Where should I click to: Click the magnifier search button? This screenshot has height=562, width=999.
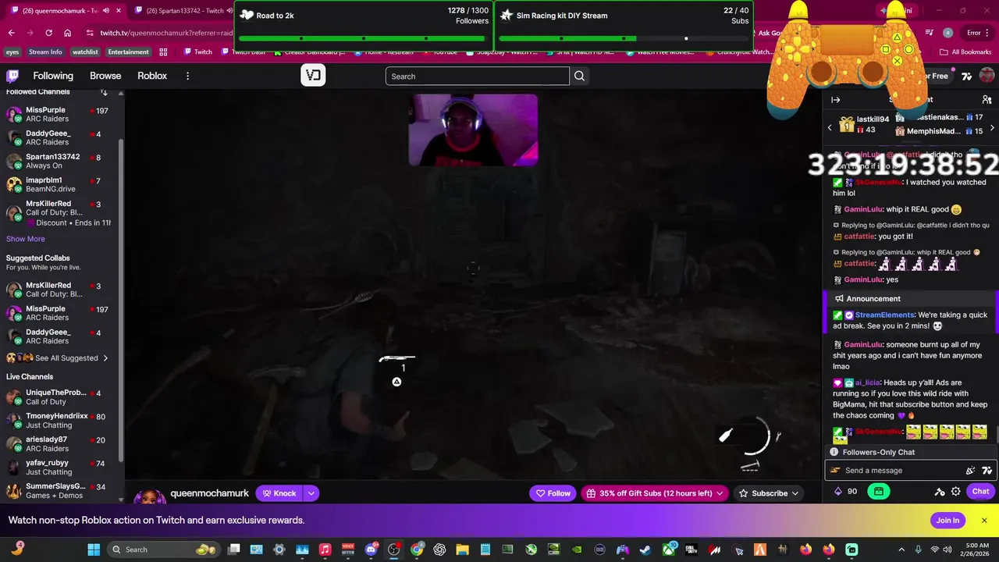(579, 76)
